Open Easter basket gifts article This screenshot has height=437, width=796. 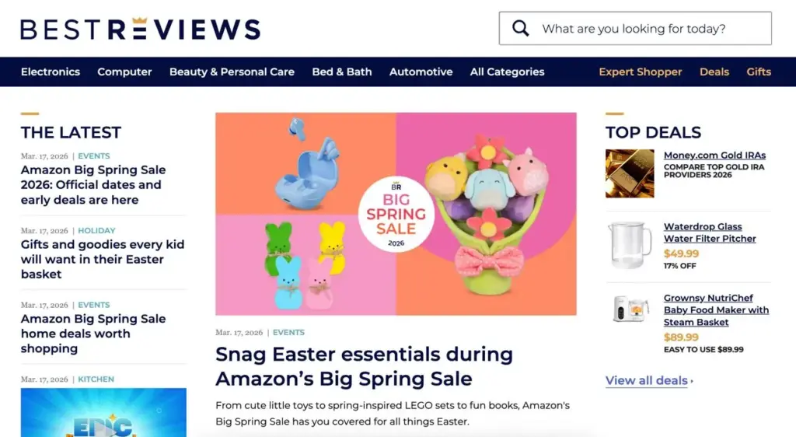click(x=103, y=259)
